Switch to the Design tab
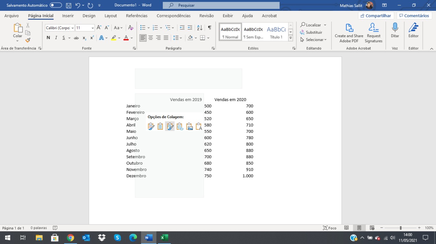 (x=89, y=16)
